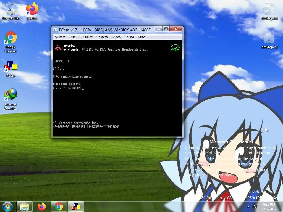Select the Recycle Bin desktop icon
283x212 pixels.
pos(11,11)
